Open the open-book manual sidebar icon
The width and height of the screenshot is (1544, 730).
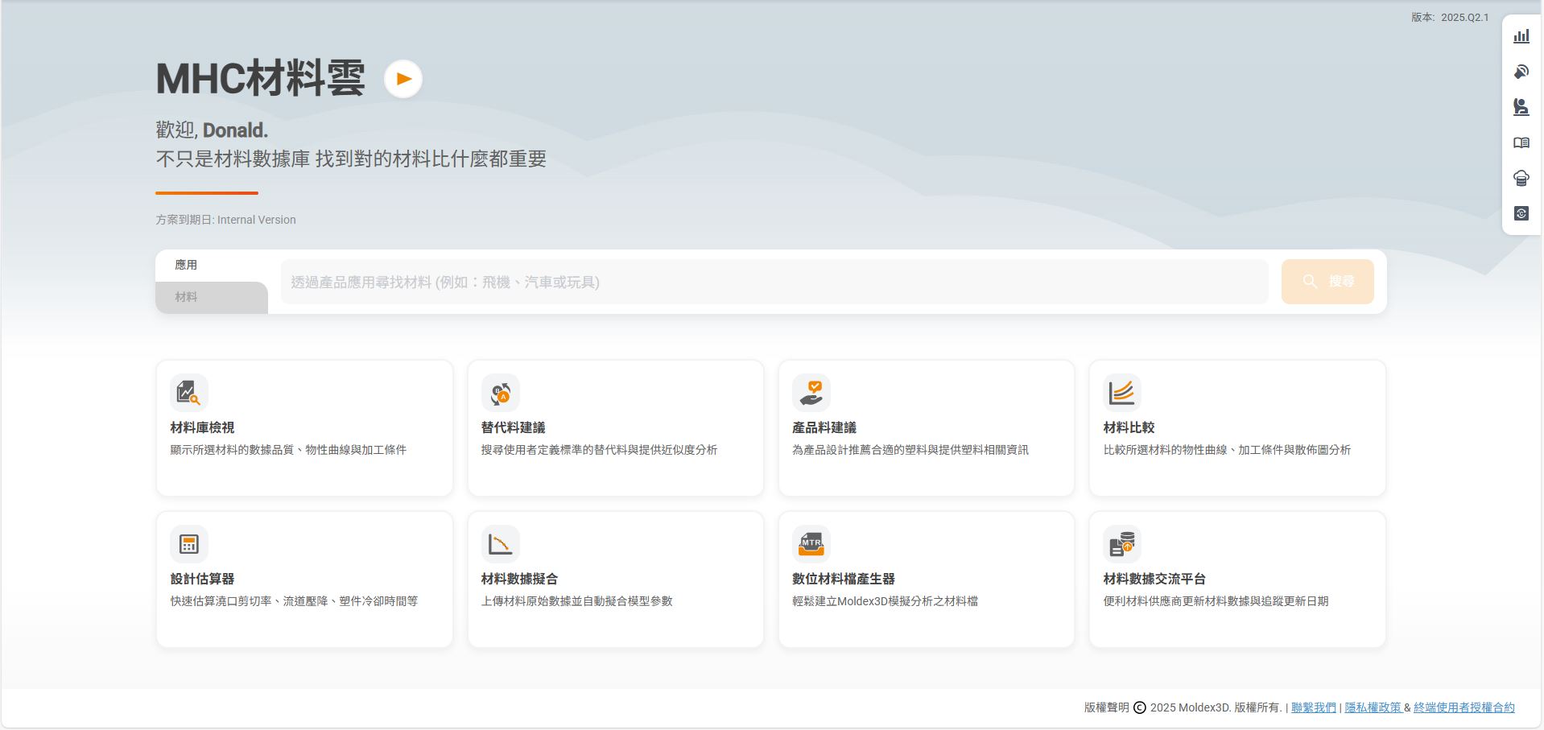click(1521, 142)
